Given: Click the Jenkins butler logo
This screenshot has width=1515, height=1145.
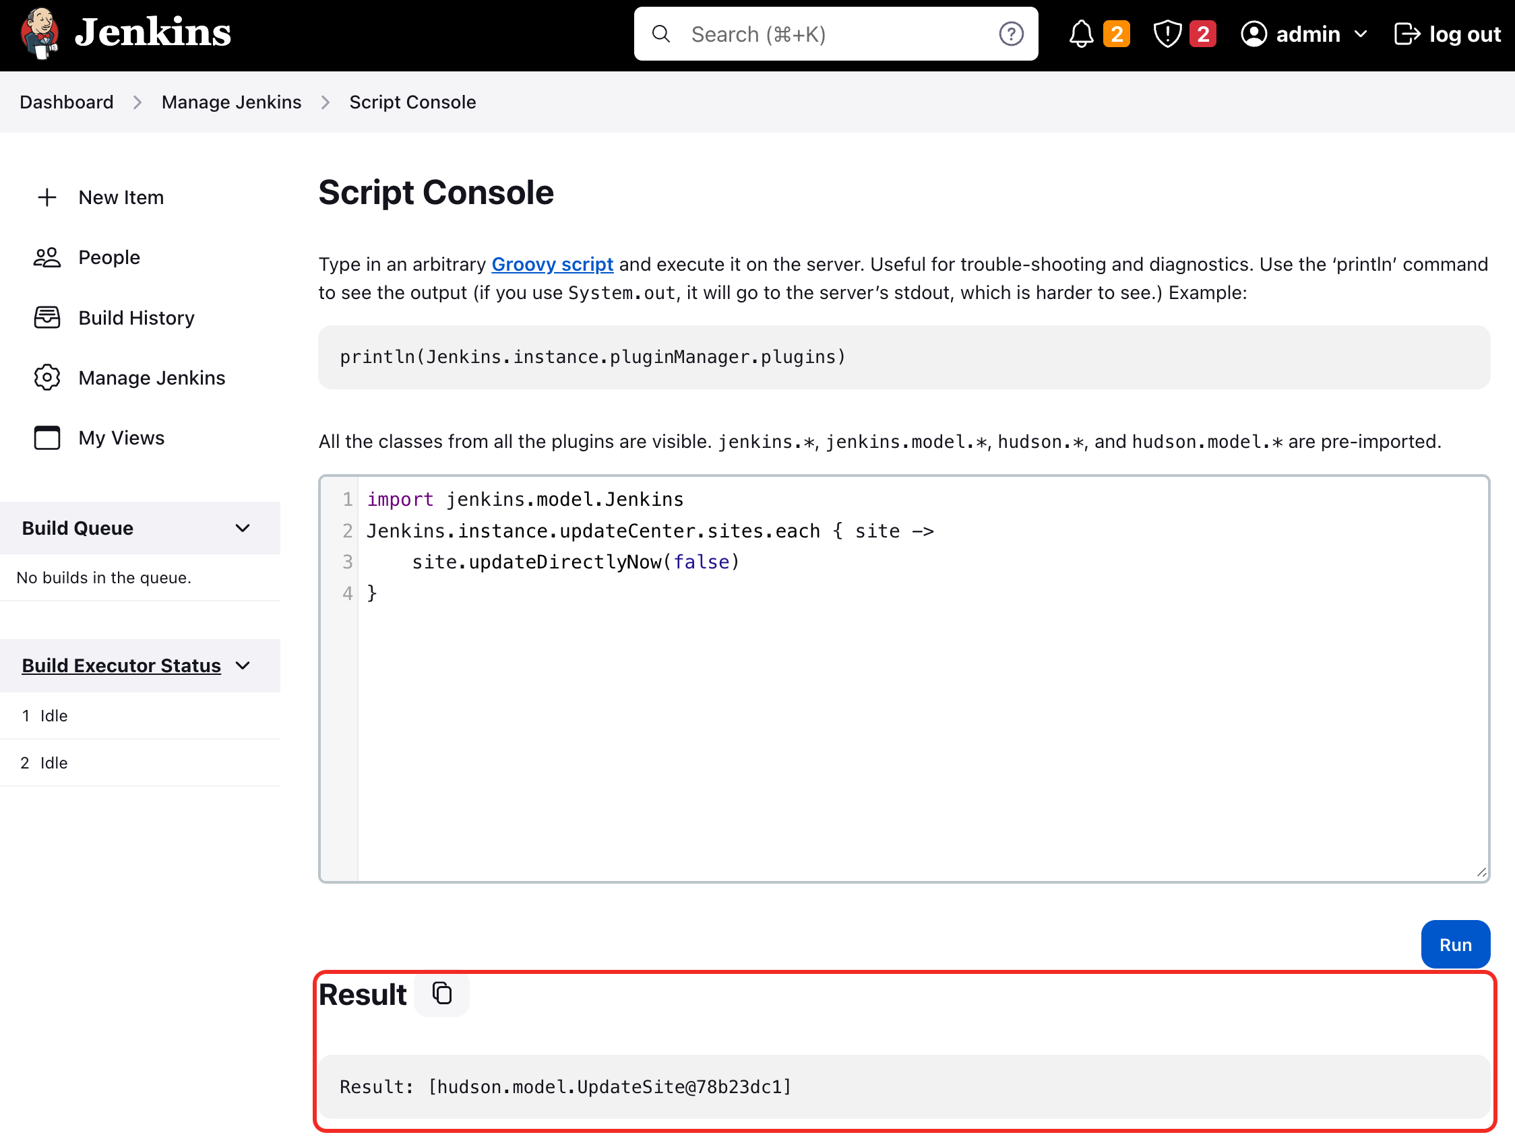Looking at the screenshot, I should [x=40, y=33].
